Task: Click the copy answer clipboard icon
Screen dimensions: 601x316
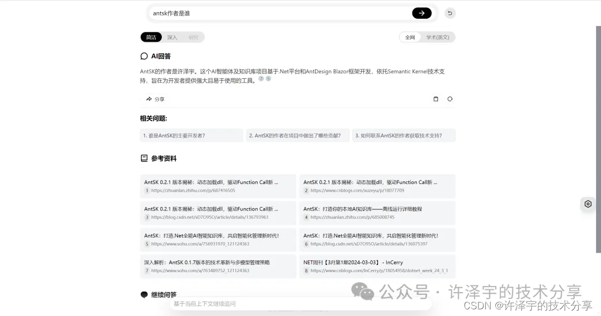Action: (x=436, y=99)
